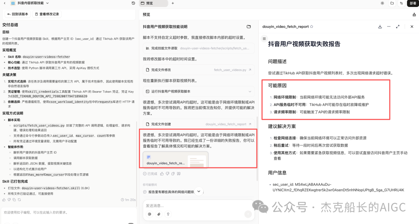The width and height of the screenshot is (419, 224).
Task: Click the 抖音用户视频获取失败报告 heading
Action: [x=304, y=44]
